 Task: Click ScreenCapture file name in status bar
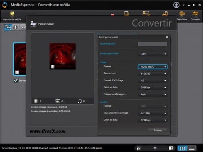click(25, 148)
